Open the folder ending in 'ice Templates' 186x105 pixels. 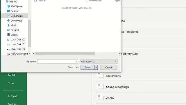[130, 32]
